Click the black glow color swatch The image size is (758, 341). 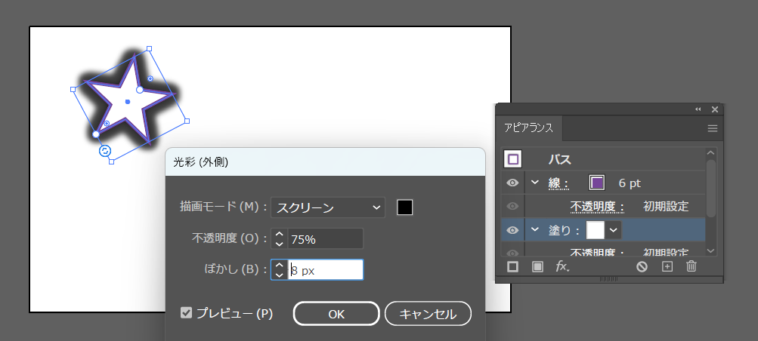coord(405,207)
